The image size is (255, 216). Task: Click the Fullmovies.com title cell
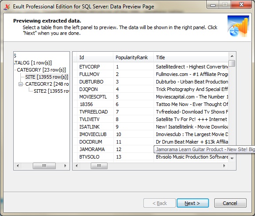tap(191, 74)
